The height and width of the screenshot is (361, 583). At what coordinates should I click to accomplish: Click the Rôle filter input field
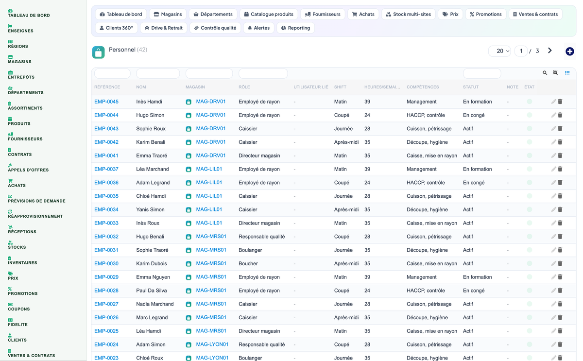point(263,73)
